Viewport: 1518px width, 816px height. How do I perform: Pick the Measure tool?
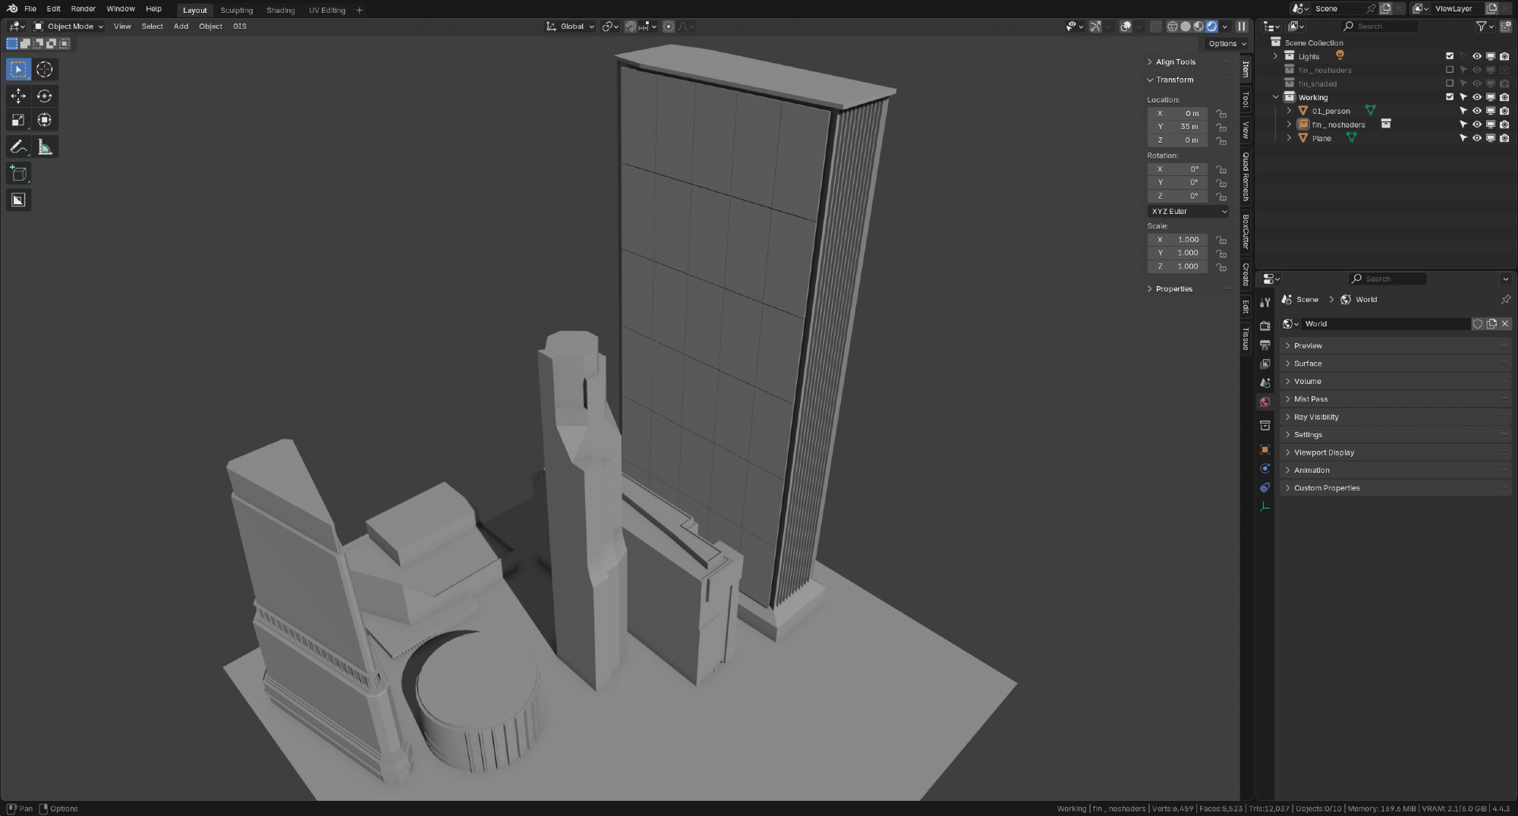pyautogui.click(x=45, y=147)
